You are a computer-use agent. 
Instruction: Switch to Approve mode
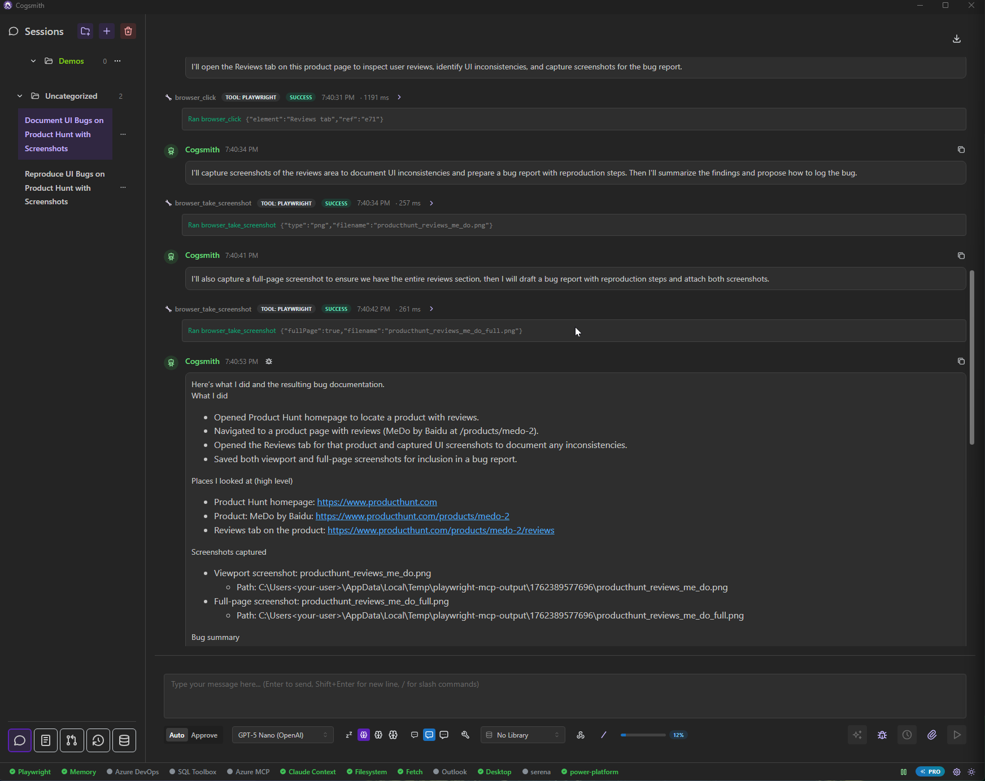(x=204, y=735)
